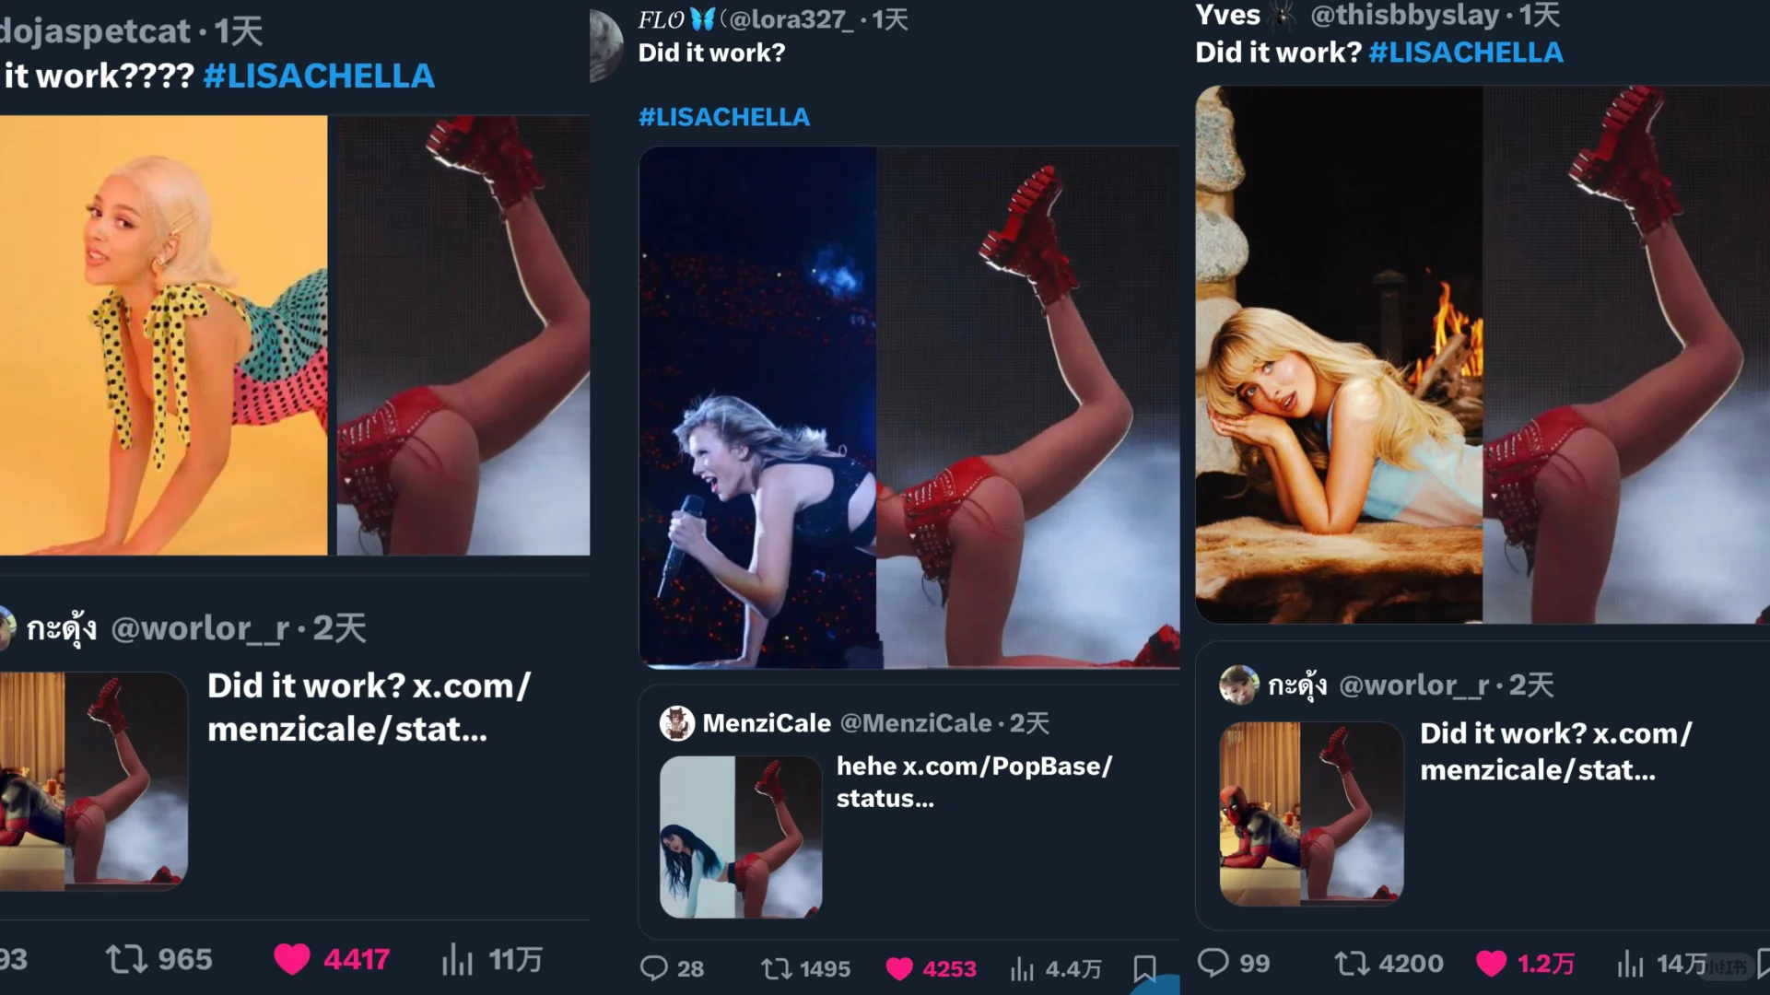Screen dimensions: 1770x995
Task: Toggle the like heart showing 4417
Action: [x=292, y=959]
